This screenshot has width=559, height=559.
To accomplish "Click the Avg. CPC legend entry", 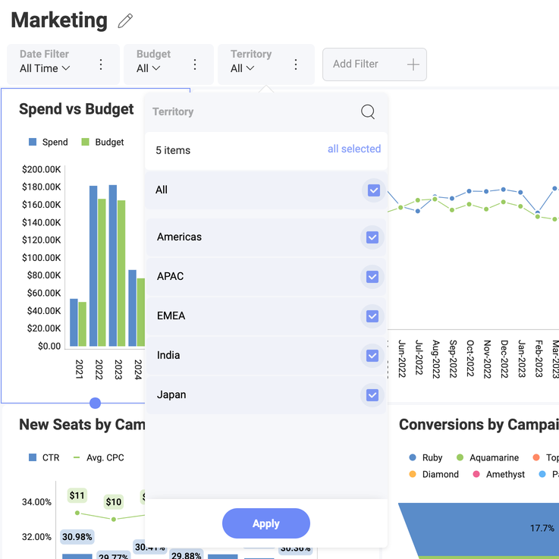I will pos(99,458).
